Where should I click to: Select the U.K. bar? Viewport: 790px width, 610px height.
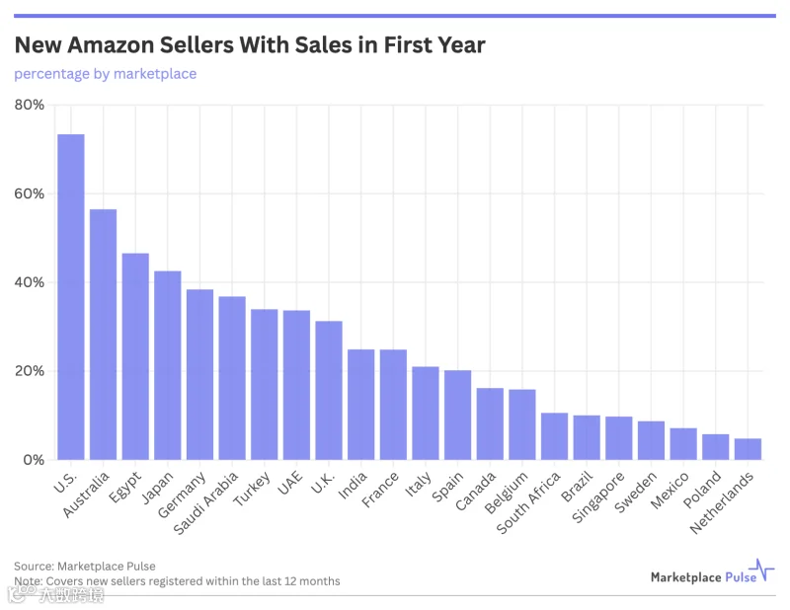329,390
